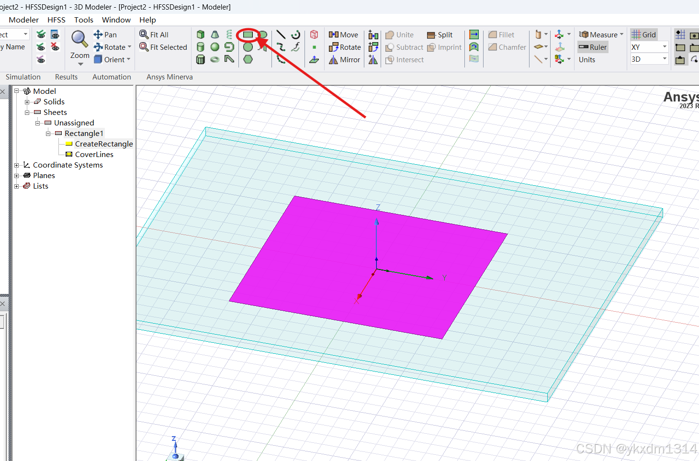
Task: Select the Draw Plane tool
Action: [x=314, y=59]
